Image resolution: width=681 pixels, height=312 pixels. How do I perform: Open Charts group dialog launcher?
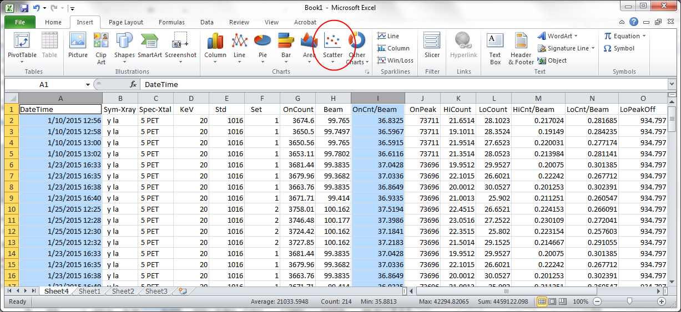tap(367, 73)
